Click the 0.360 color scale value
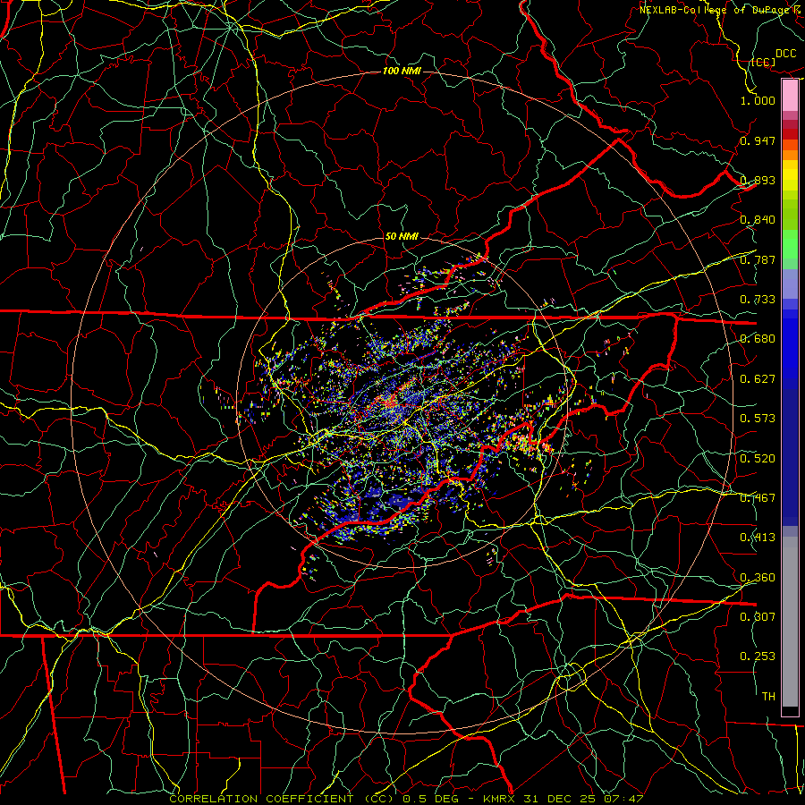Image resolution: width=805 pixels, height=805 pixels. point(758,578)
